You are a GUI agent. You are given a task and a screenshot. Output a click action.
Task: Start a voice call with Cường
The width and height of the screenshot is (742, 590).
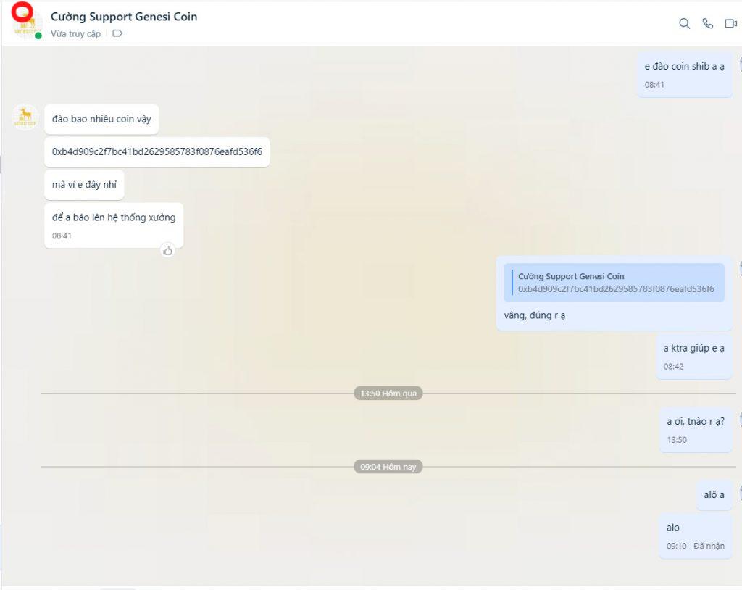708,23
